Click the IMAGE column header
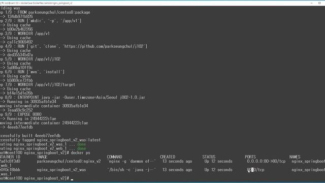This screenshot has width=325, height=183. pos(42,157)
